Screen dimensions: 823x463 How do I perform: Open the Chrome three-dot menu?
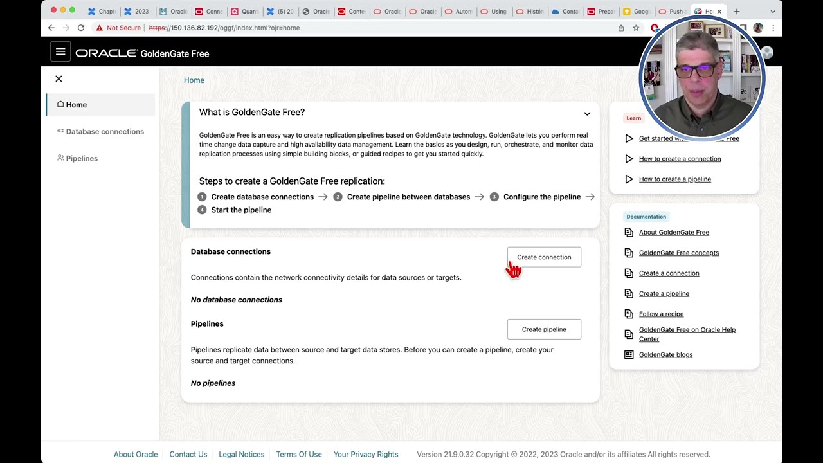pos(773,28)
